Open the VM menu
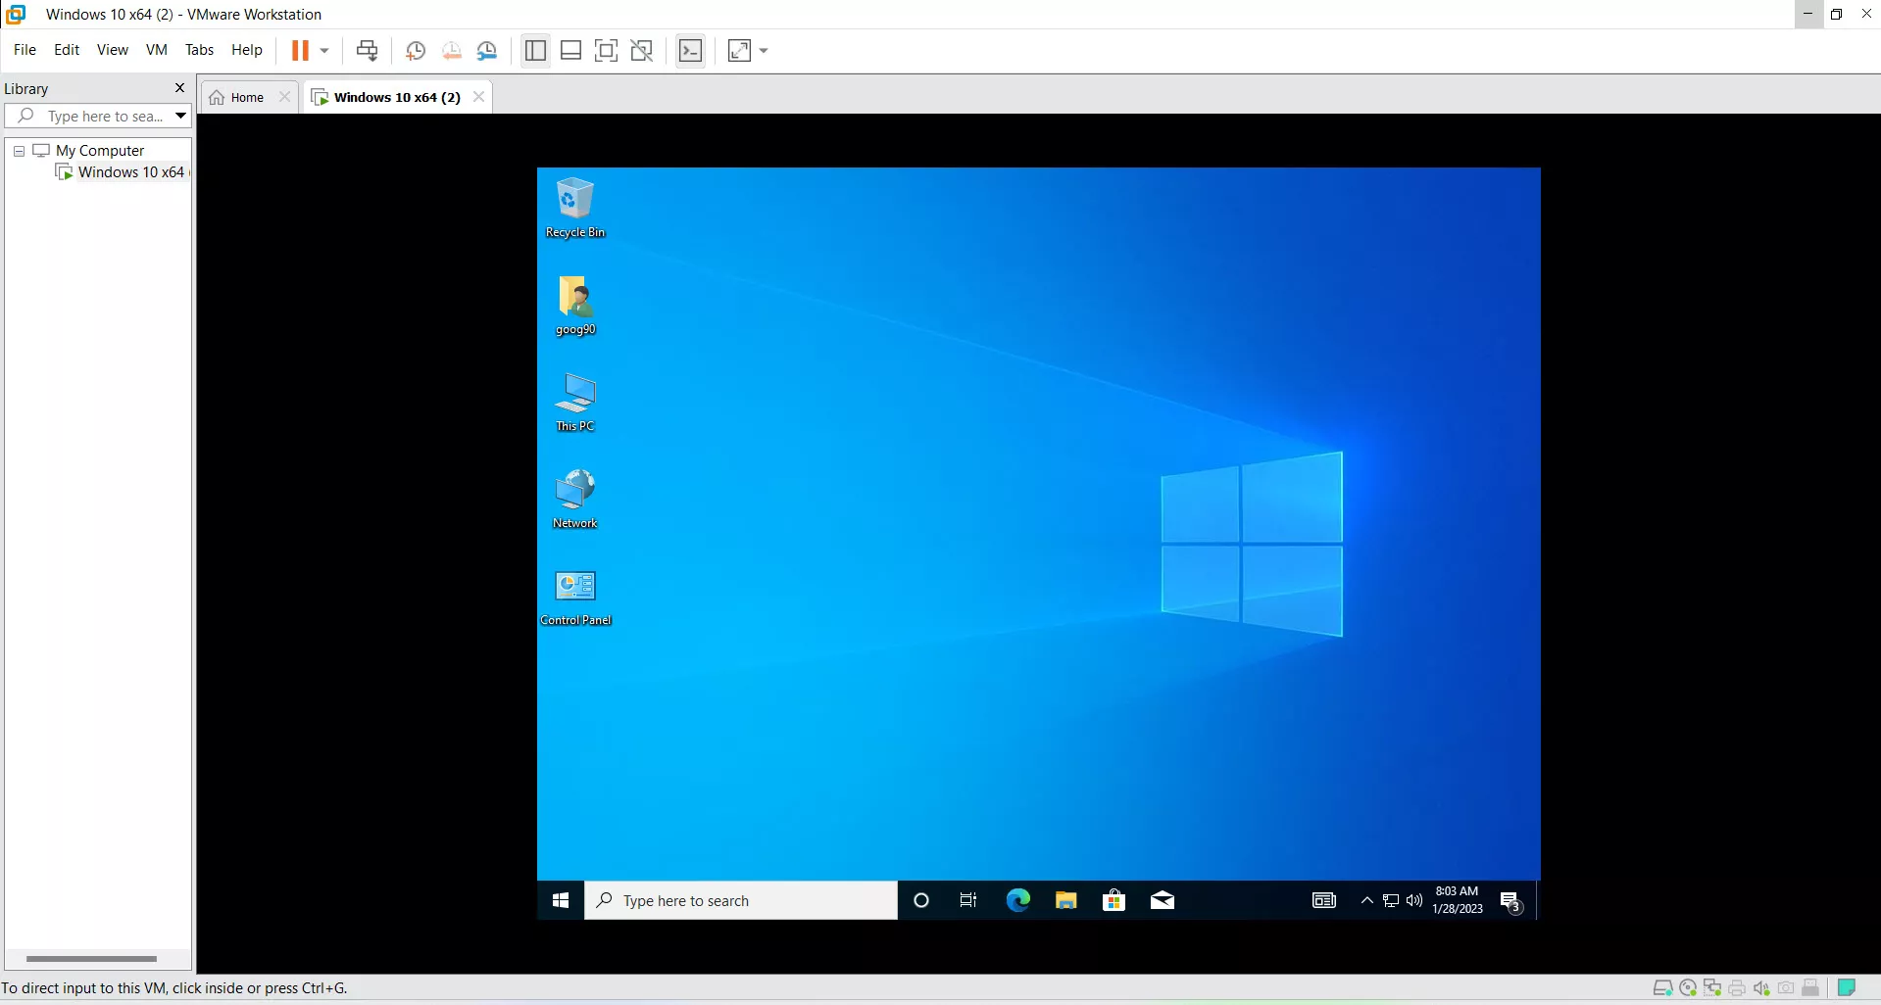The width and height of the screenshot is (1881, 1005). pyautogui.click(x=156, y=50)
